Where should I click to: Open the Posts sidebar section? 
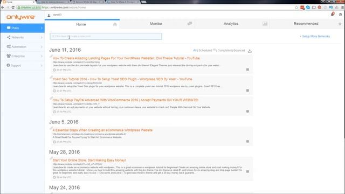[22, 28]
